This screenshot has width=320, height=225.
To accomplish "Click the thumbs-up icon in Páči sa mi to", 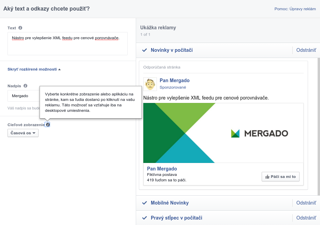I will tap(267, 177).
